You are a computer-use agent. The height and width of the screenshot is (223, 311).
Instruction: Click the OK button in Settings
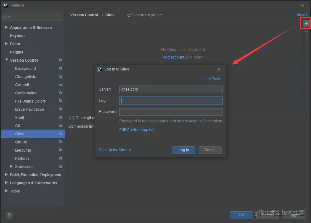click(241, 215)
